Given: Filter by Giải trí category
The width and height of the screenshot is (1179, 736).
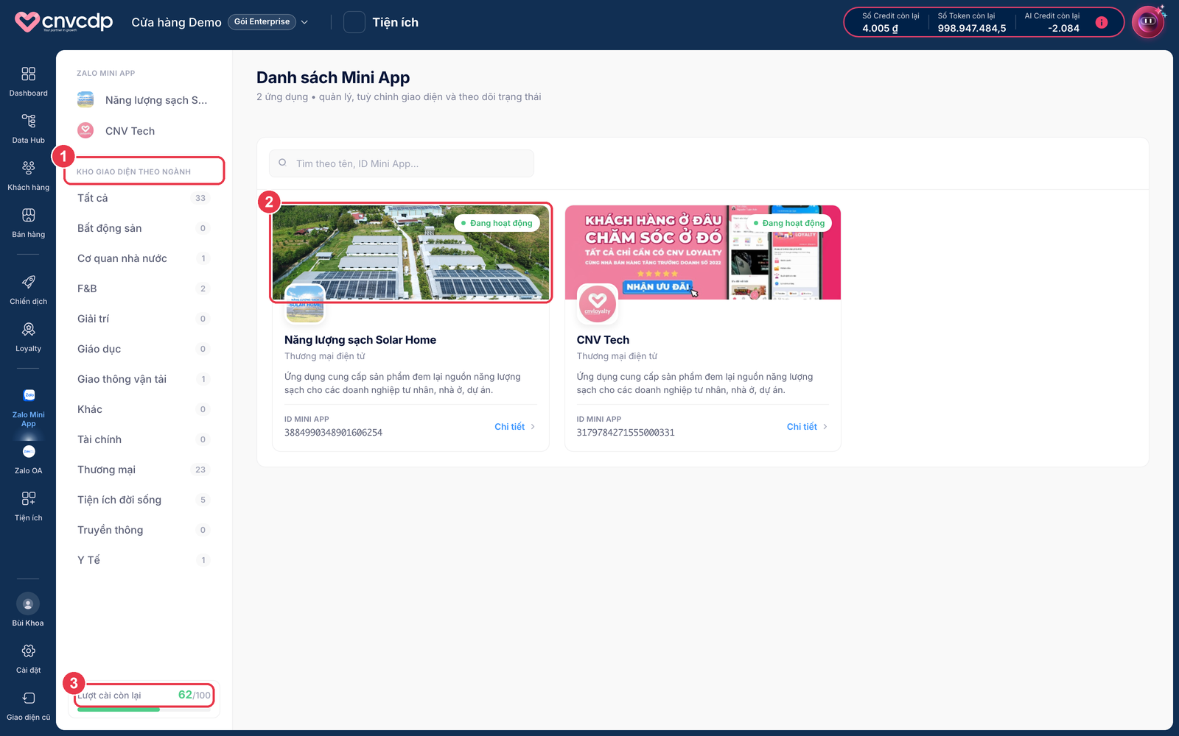Looking at the screenshot, I should coord(144,319).
